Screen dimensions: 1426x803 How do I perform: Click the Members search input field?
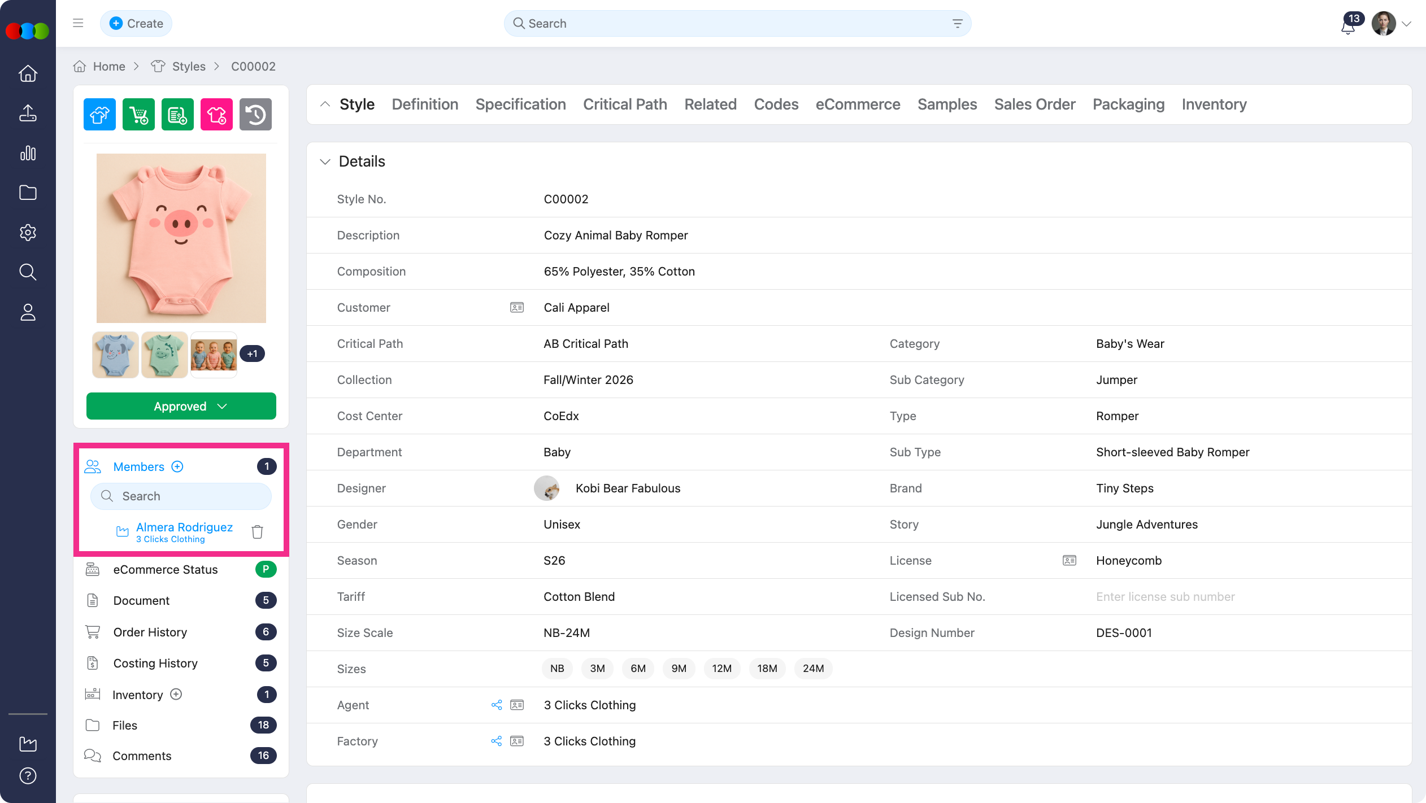pyautogui.click(x=181, y=496)
